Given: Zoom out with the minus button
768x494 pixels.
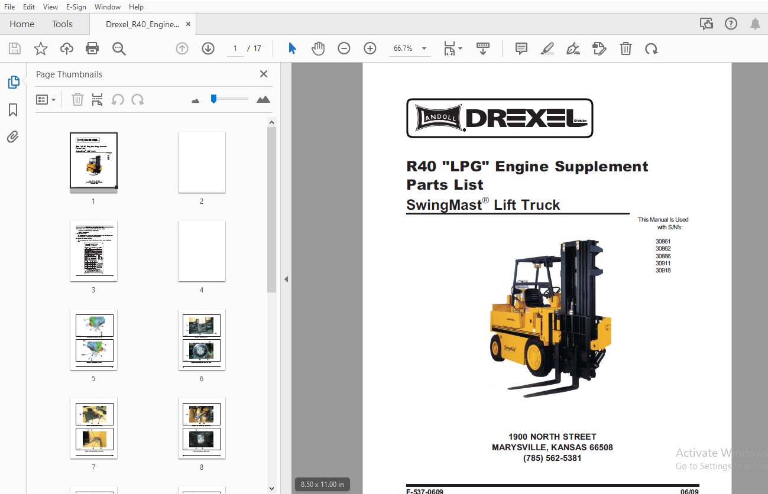Looking at the screenshot, I should [x=344, y=48].
